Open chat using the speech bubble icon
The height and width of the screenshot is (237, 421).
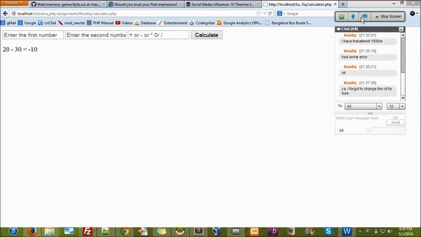pos(364,16)
